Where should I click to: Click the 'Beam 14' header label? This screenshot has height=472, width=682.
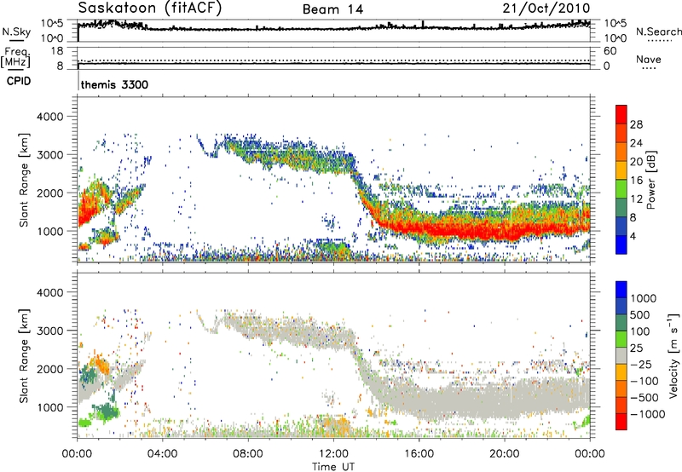click(x=332, y=9)
